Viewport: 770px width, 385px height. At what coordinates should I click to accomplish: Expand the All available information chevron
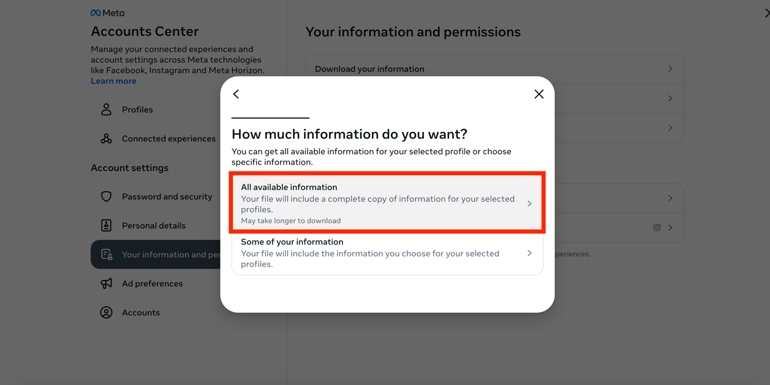(x=529, y=204)
